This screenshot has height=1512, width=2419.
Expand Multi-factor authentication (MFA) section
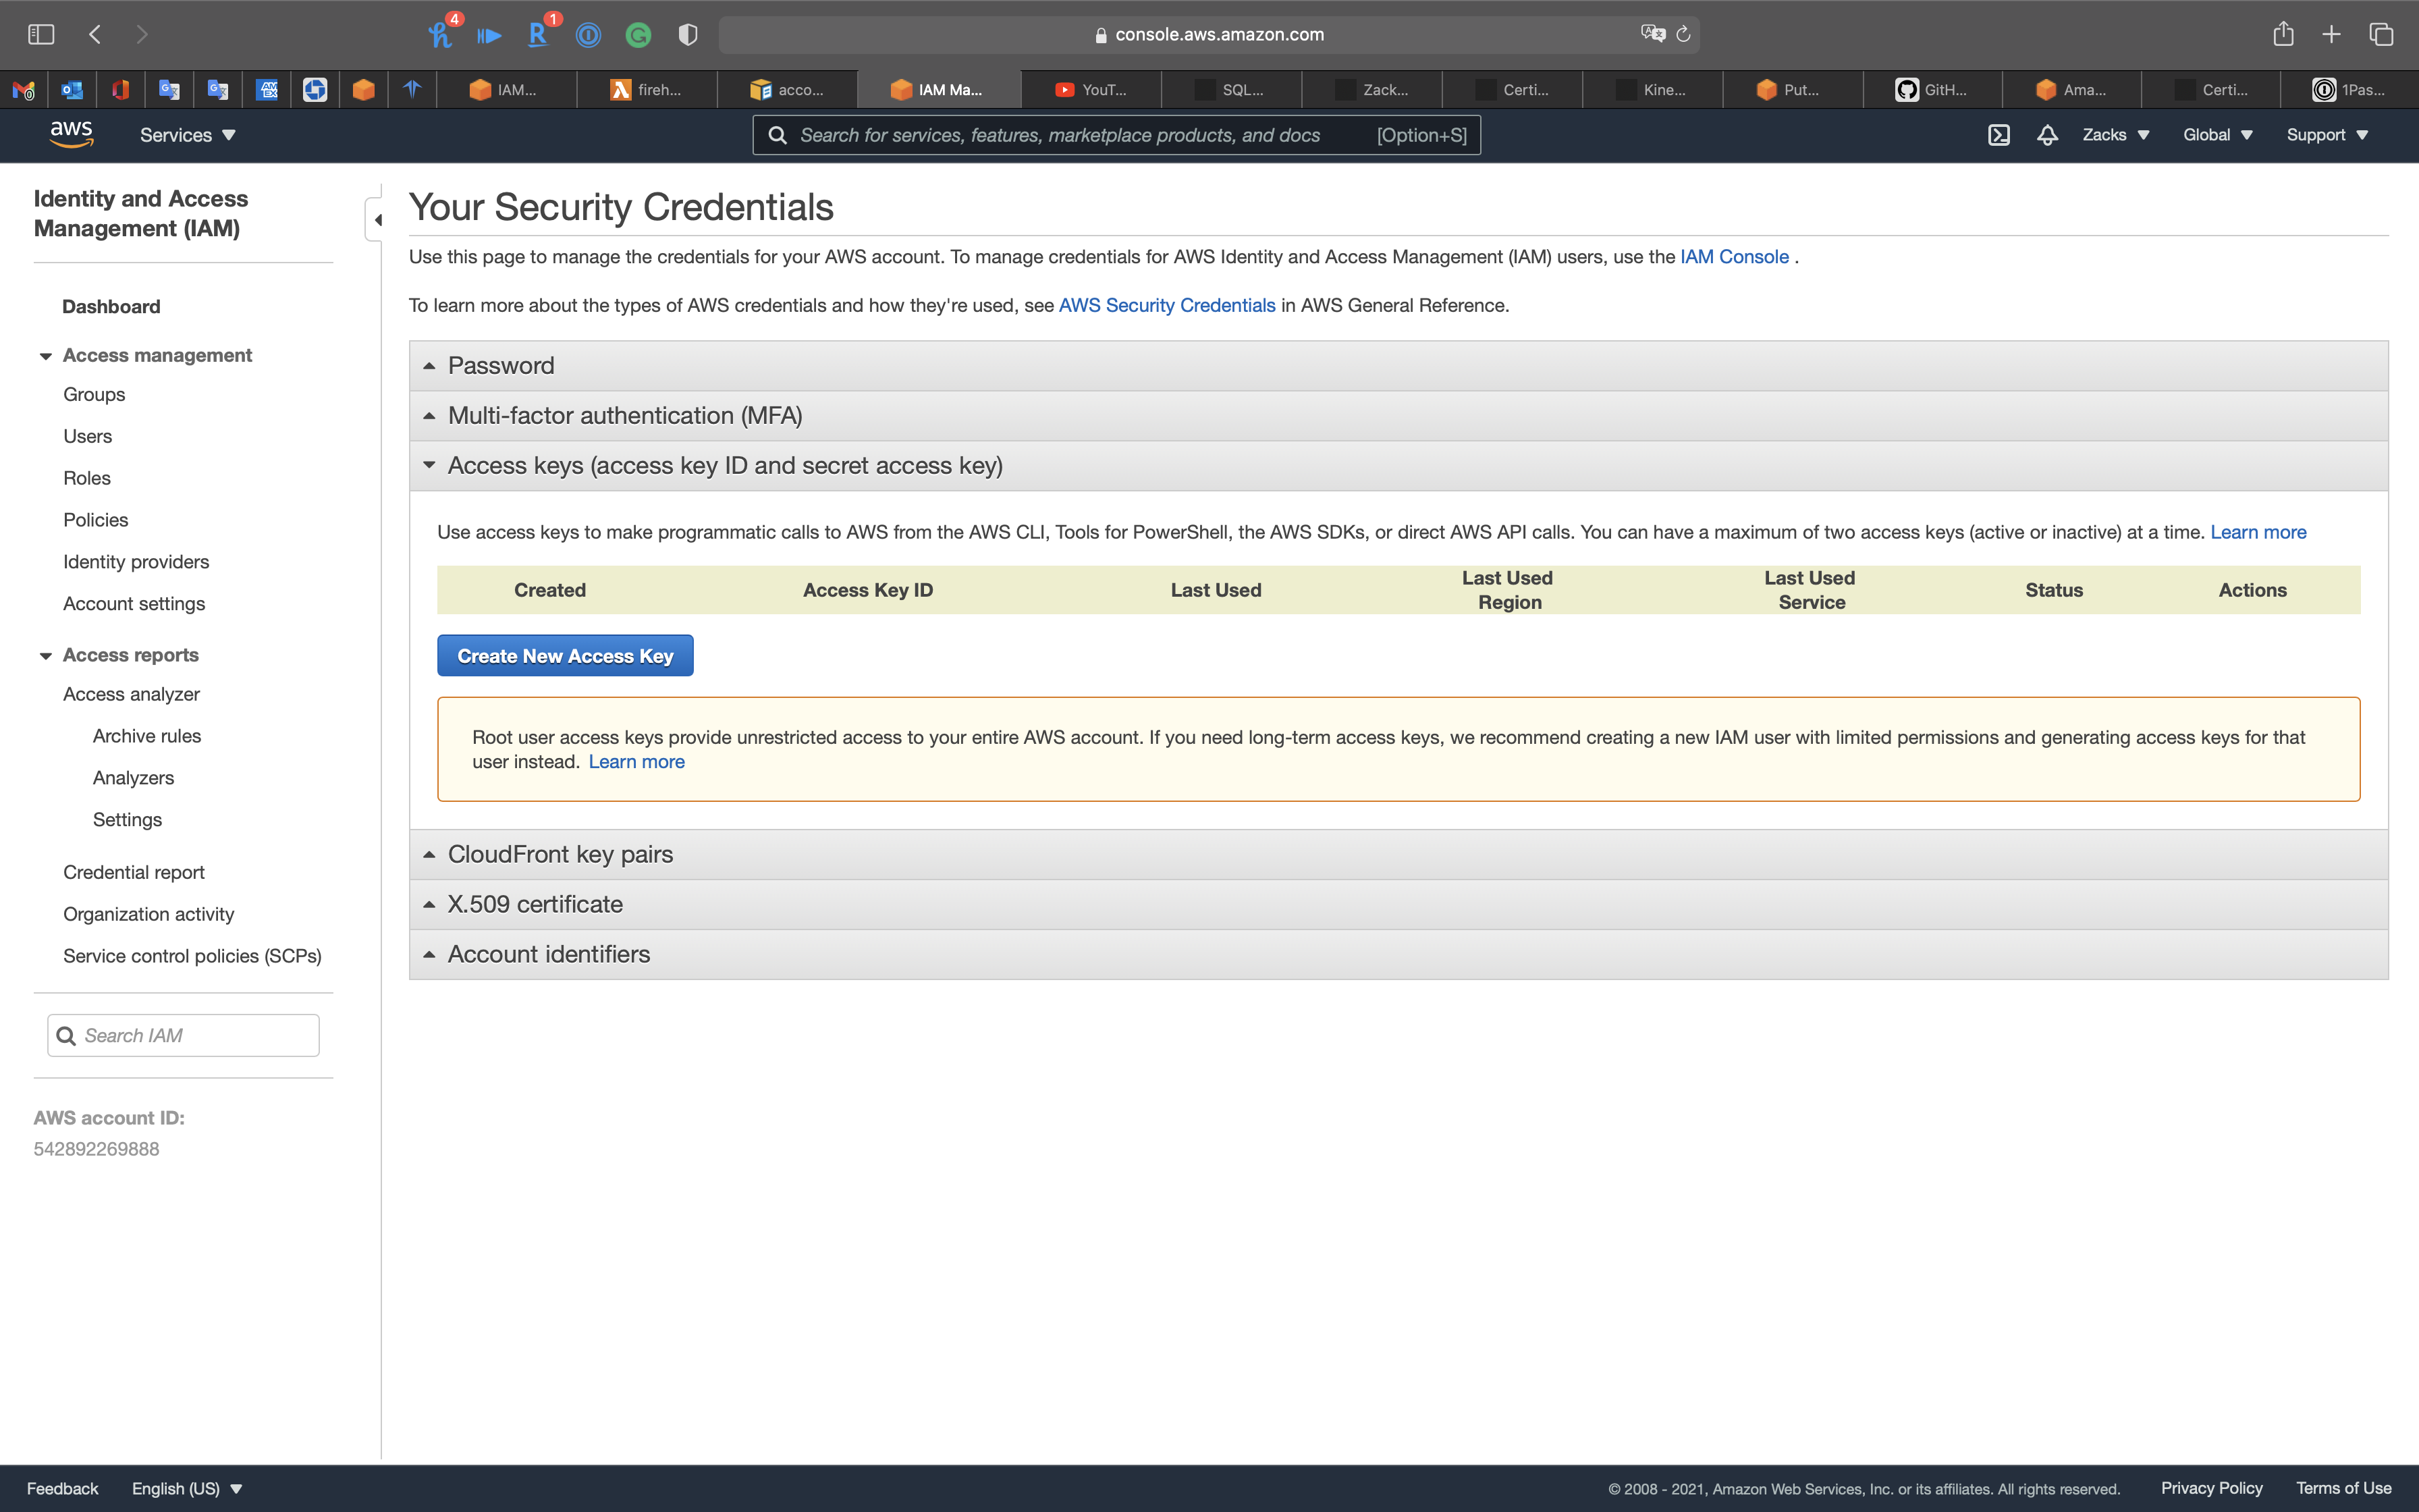[624, 415]
